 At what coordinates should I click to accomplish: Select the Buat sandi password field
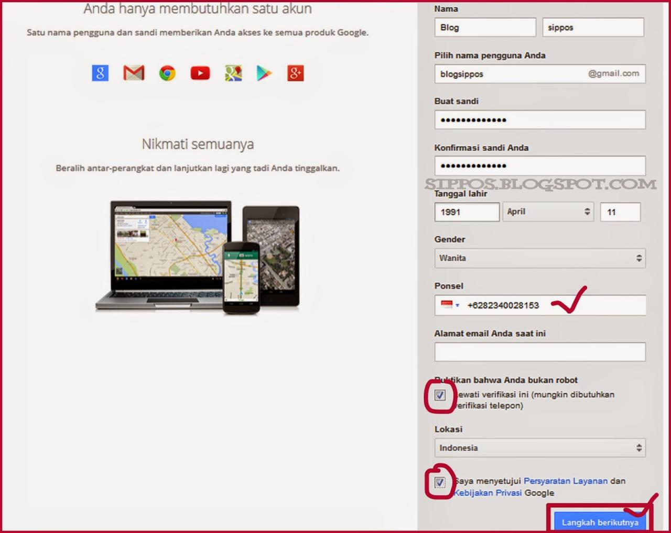[x=540, y=120]
